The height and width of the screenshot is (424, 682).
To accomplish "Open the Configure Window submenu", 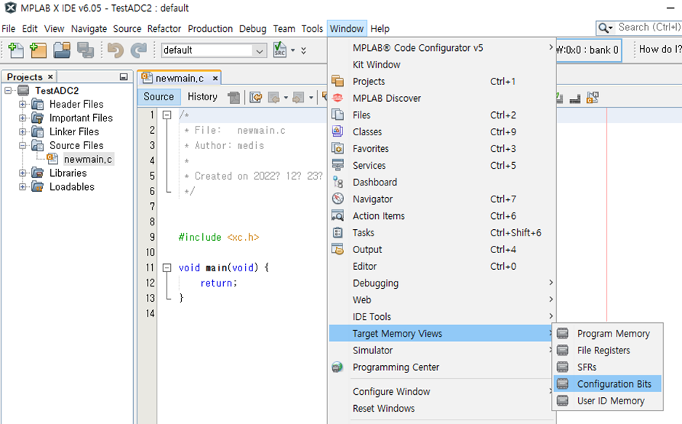I will tap(441, 391).
